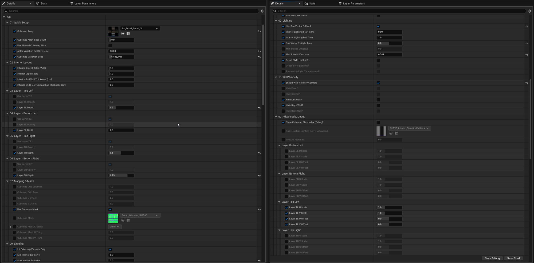Browse to Facad_Windows_RMDAO mask asset
Screen dimensions: 534x263
click(128, 220)
